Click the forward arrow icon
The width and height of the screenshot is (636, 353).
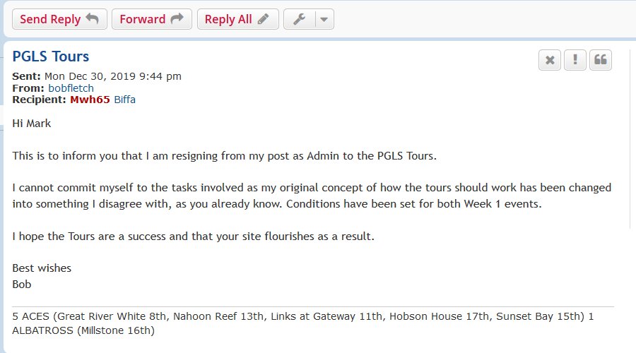(177, 19)
